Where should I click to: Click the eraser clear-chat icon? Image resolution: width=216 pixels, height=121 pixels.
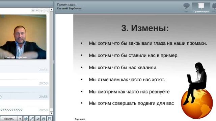[x=26, y=119]
